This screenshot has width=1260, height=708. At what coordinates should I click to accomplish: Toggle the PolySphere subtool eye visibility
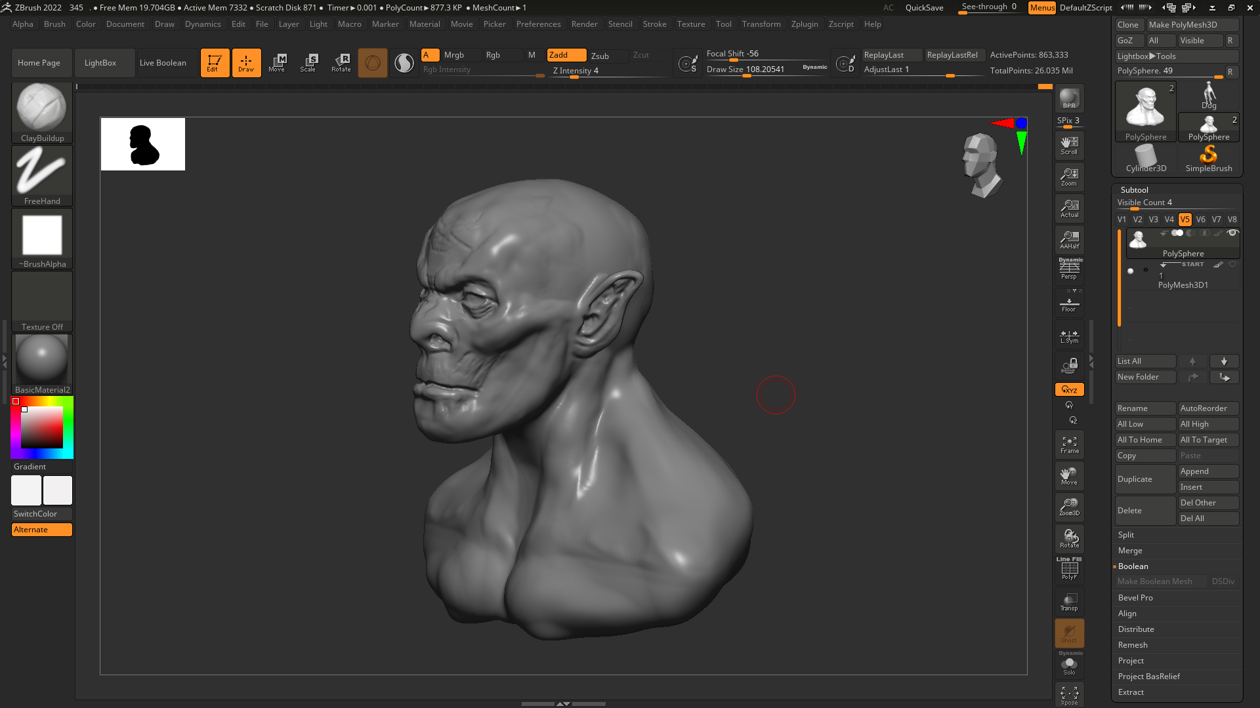1232,233
